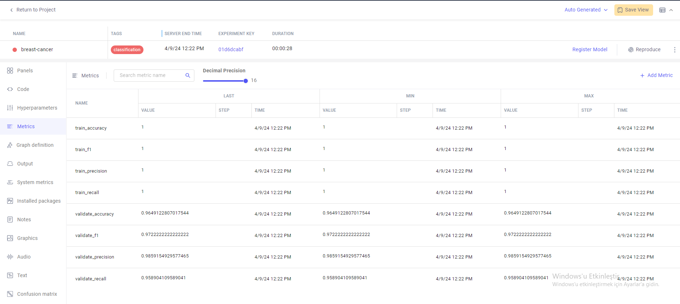Click the search magnifier icon
Viewport: 680px width, 304px height.
click(x=188, y=75)
